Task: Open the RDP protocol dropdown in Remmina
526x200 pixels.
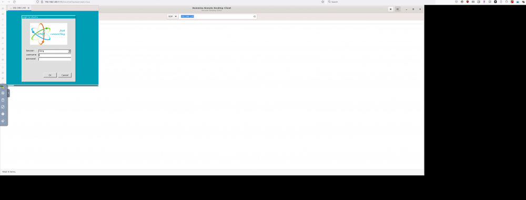Action: [173, 16]
